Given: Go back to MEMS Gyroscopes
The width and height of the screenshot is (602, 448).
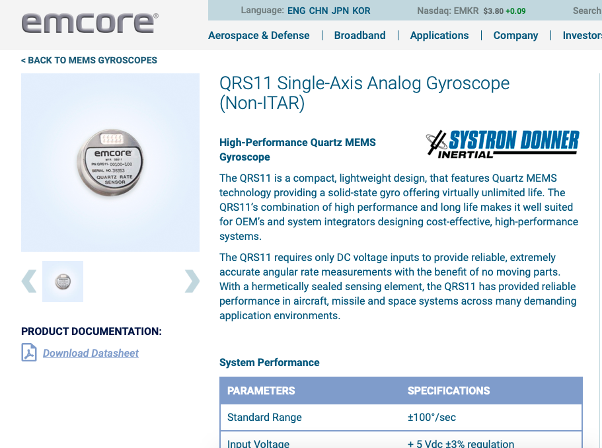Looking at the screenshot, I should 89,60.
